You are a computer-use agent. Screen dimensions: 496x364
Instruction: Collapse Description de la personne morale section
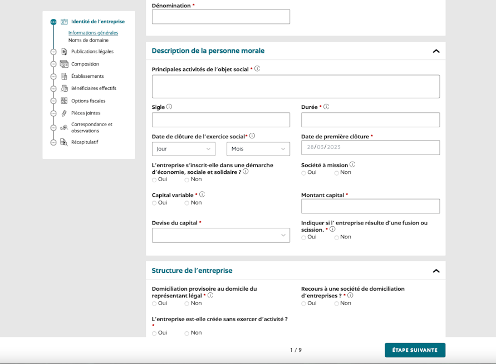(436, 51)
